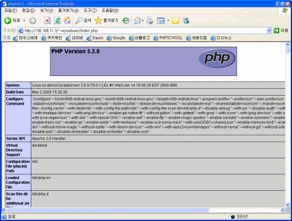Click the Stop loading icon

pyautogui.click(x=47, y=21)
